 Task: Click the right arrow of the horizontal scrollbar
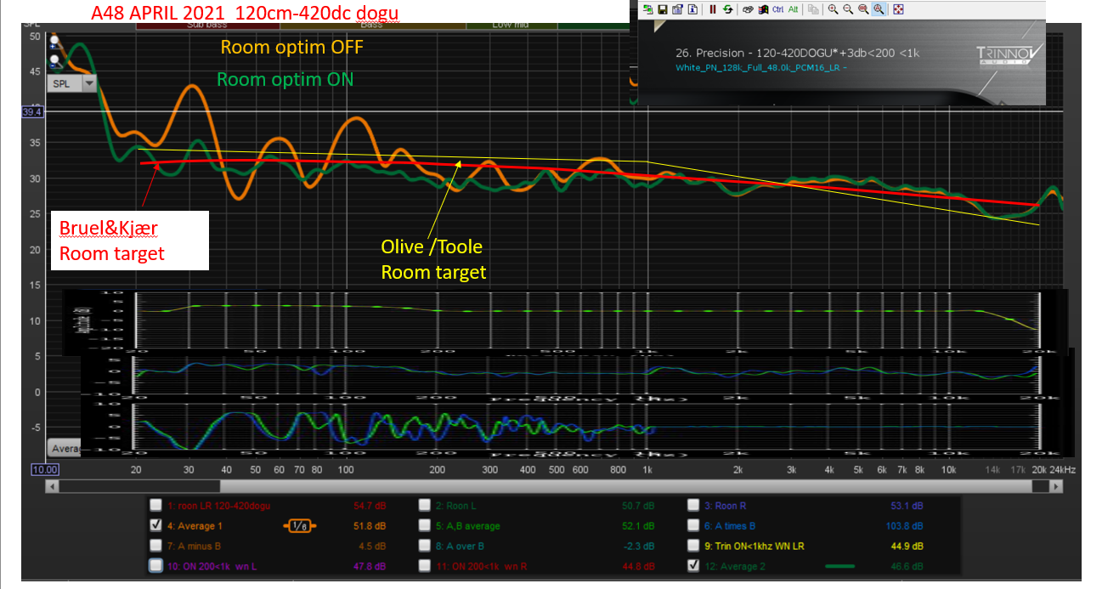pos(1056,486)
